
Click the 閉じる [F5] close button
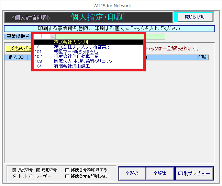click(194, 17)
